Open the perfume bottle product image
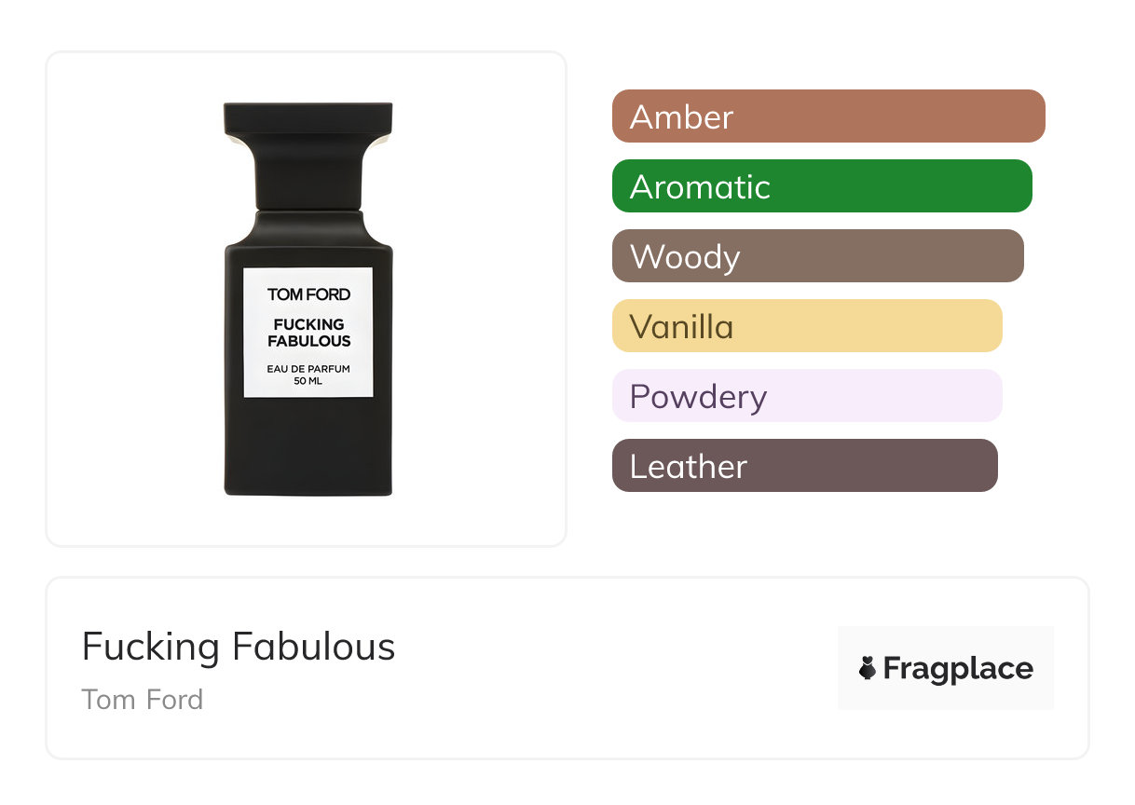The width and height of the screenshot is (1135, 805). 308,299
